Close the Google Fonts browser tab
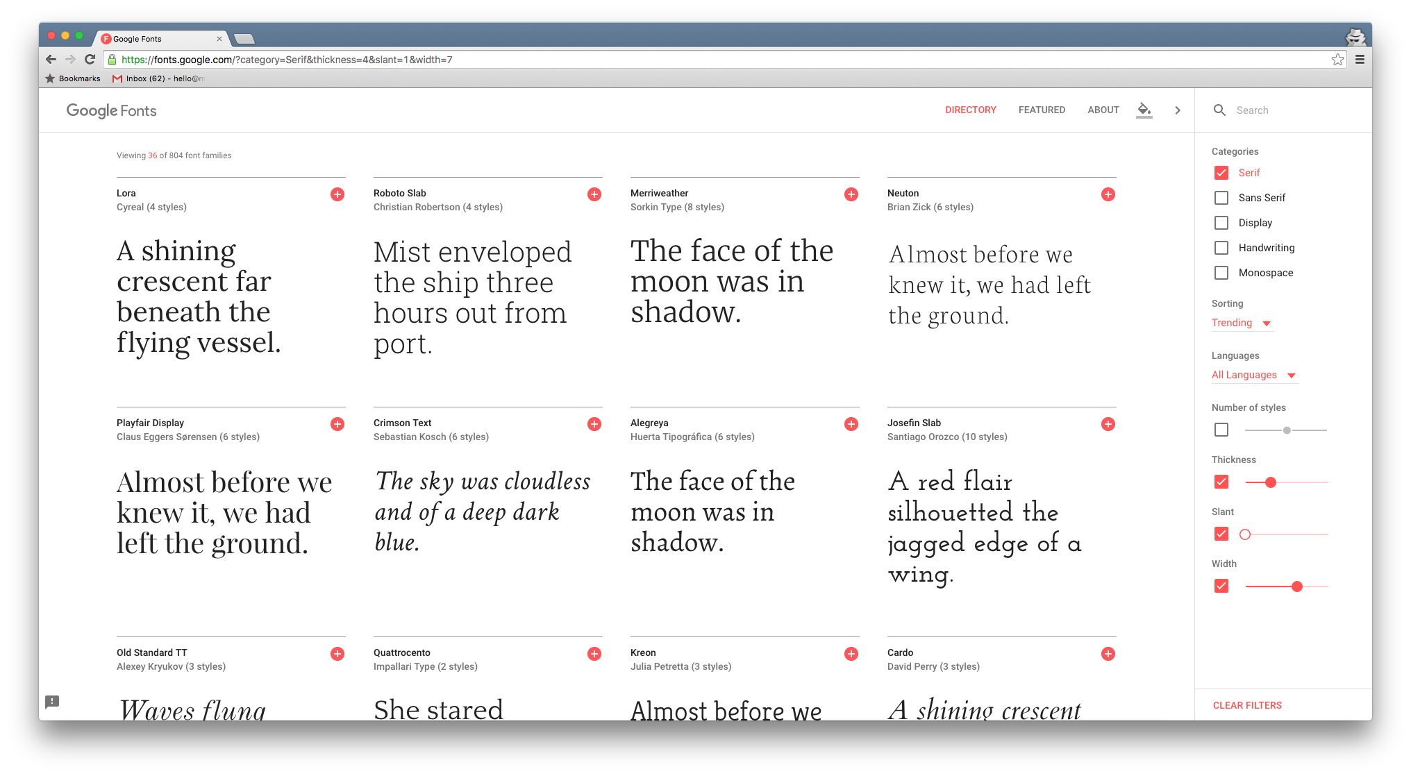 [219, 39]
